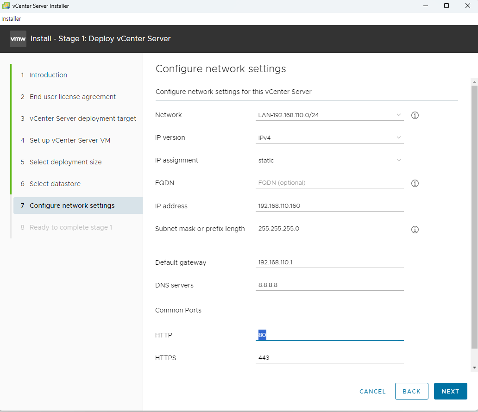Image resolution: width=478 pixels, height=412 pixels.
Task: Click the HTTPS port field
Action: tap(329, 358)
